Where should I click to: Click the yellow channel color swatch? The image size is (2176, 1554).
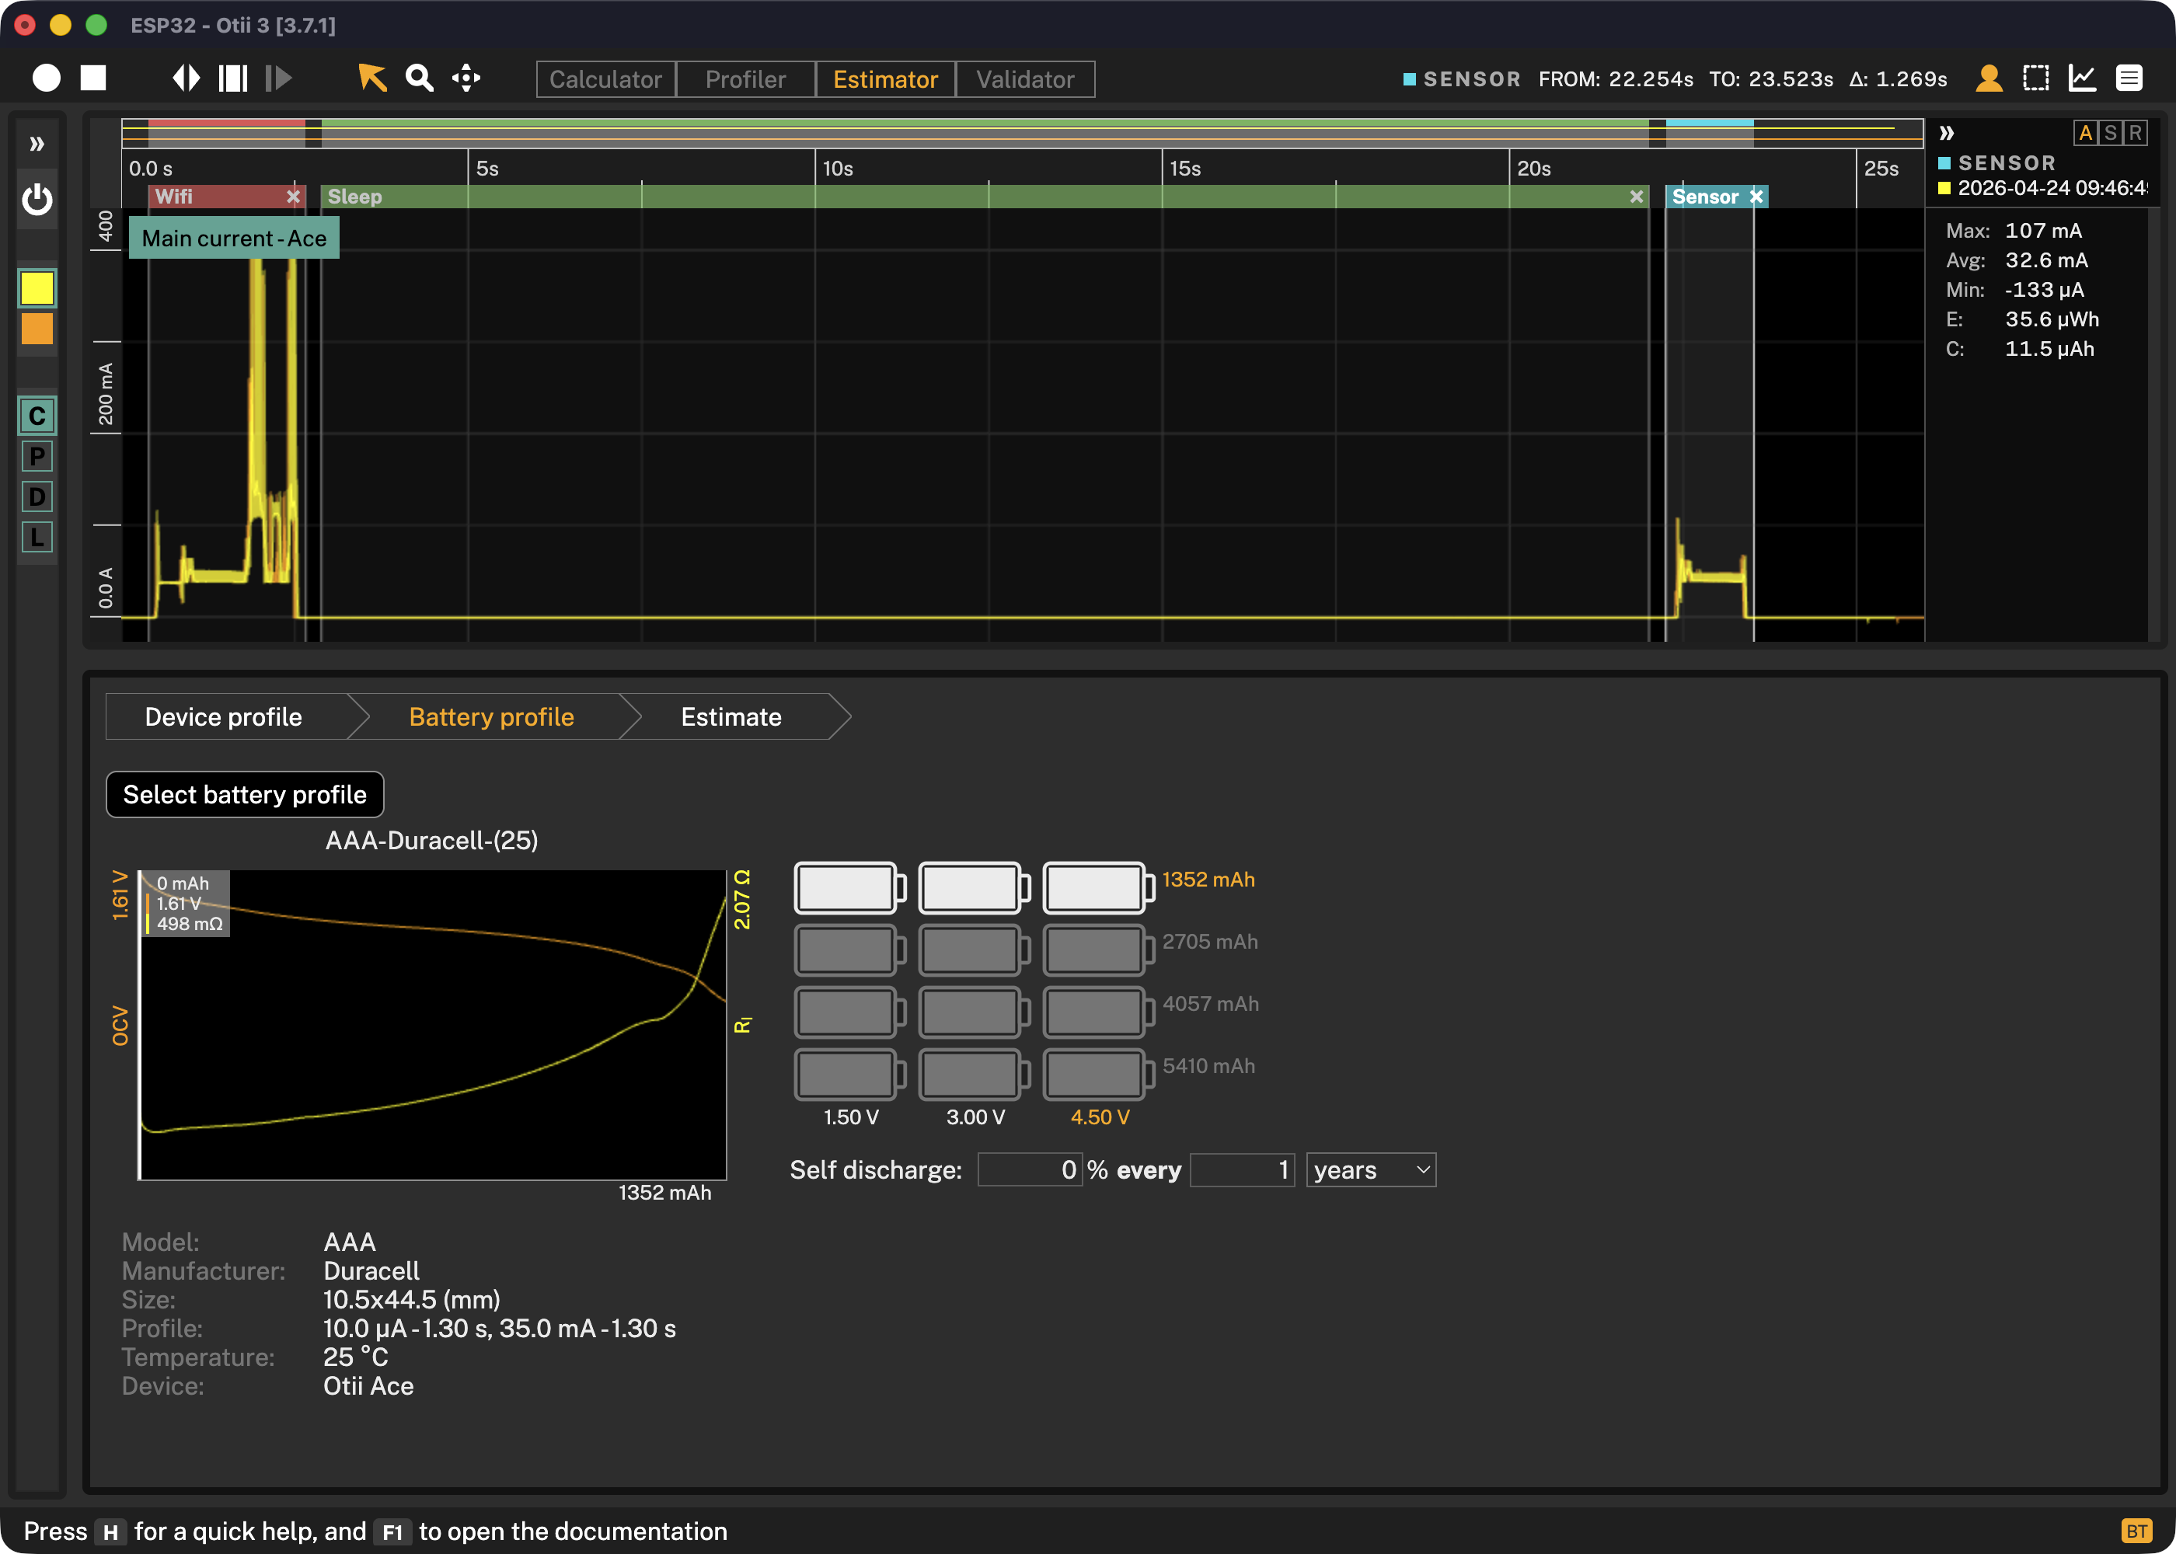(x=37, y=288)
